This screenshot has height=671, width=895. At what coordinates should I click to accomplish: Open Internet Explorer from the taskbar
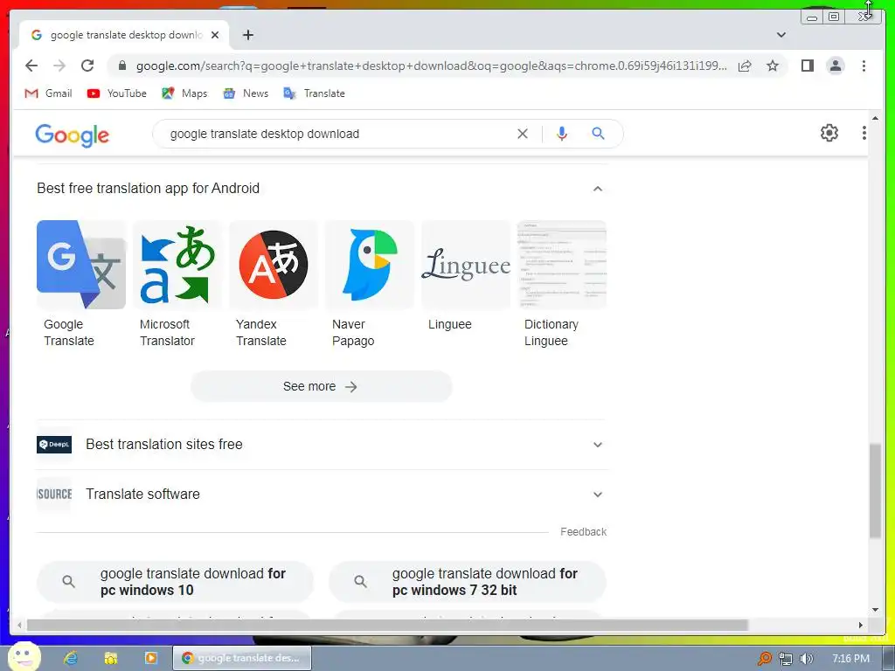70,658
